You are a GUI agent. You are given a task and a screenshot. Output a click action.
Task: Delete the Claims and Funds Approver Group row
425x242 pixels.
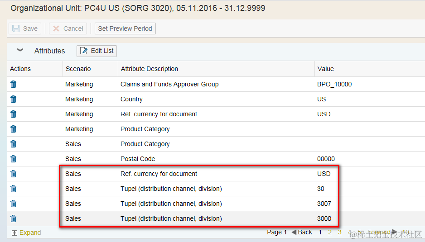click(x=14, y=84)
